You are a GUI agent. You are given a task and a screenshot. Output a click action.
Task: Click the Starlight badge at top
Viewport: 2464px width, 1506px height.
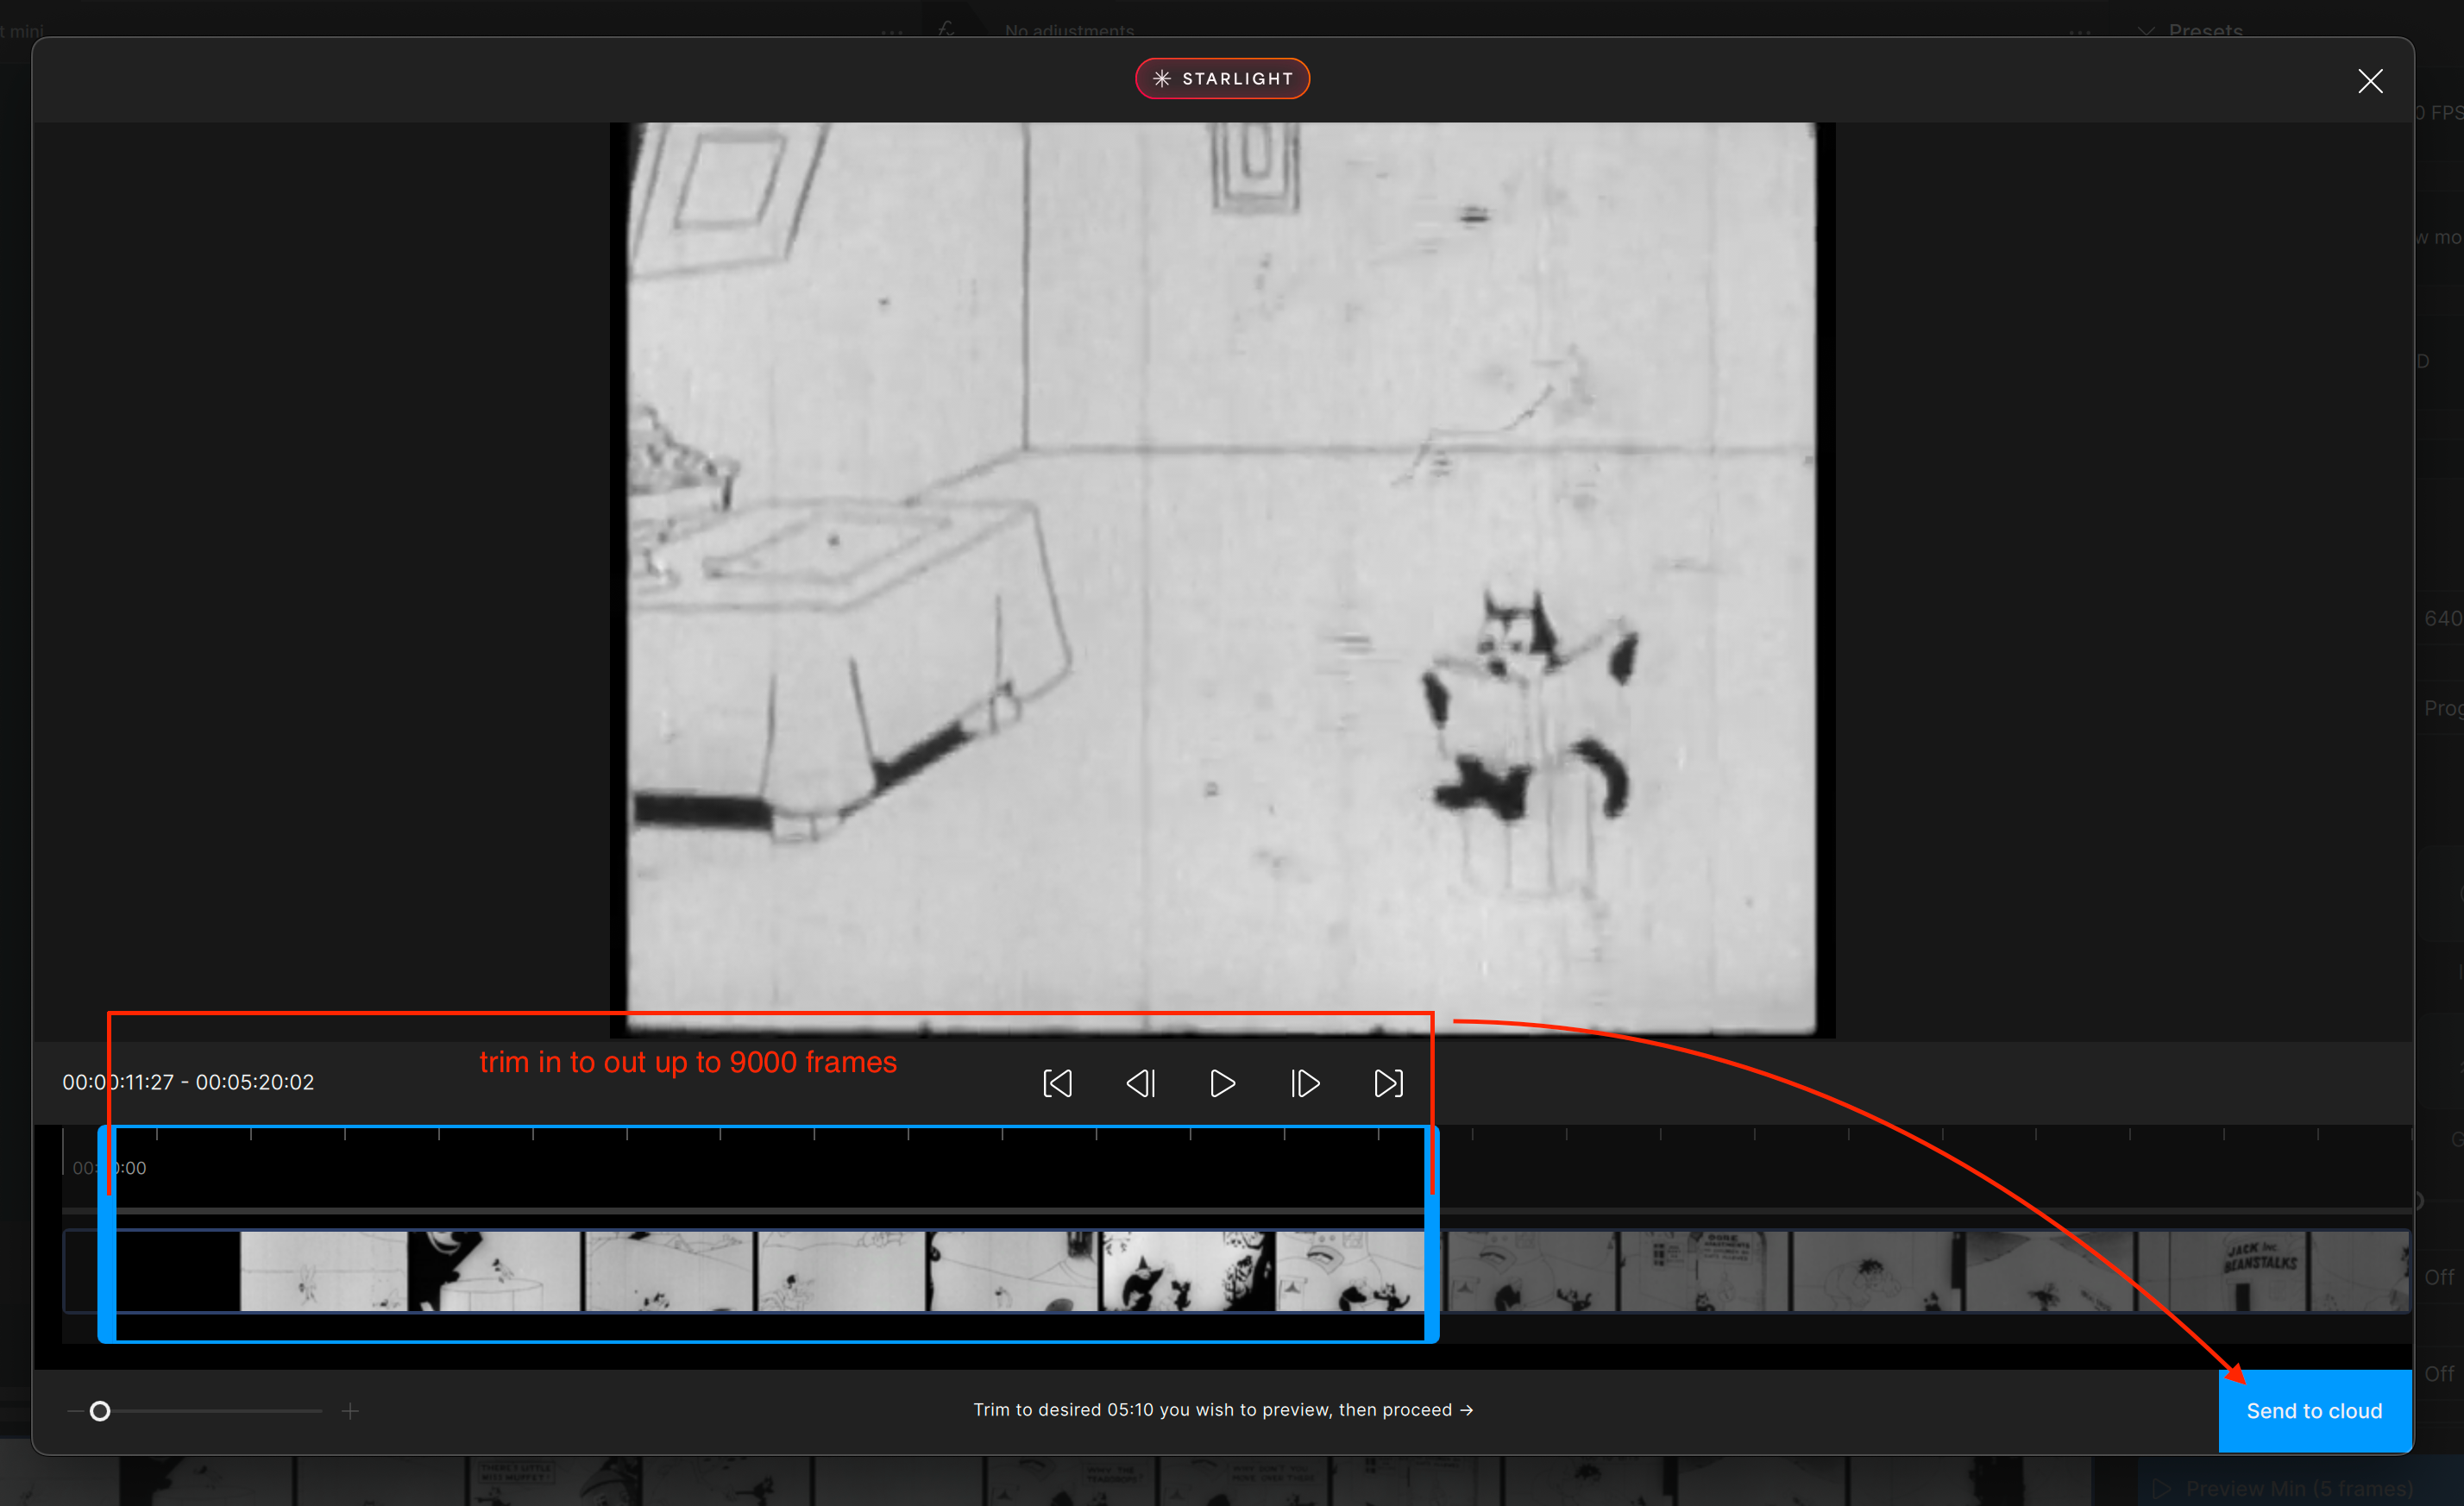1222,78
